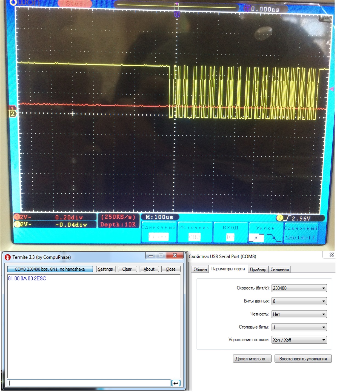Click the (250KS/s) sample rate readout
Viewport: 337px width, 392px height.
pos(118,217)
